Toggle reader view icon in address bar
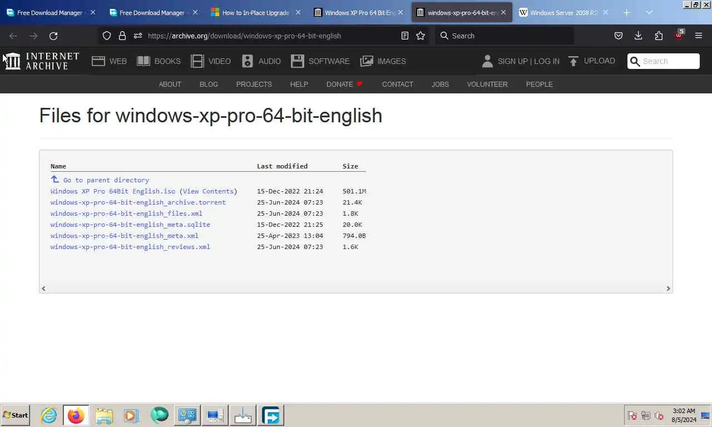The image size is (712, 427). [405, 36]
